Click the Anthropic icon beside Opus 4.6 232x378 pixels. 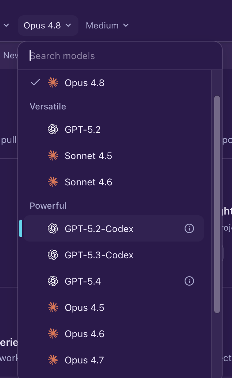[53, 333]
